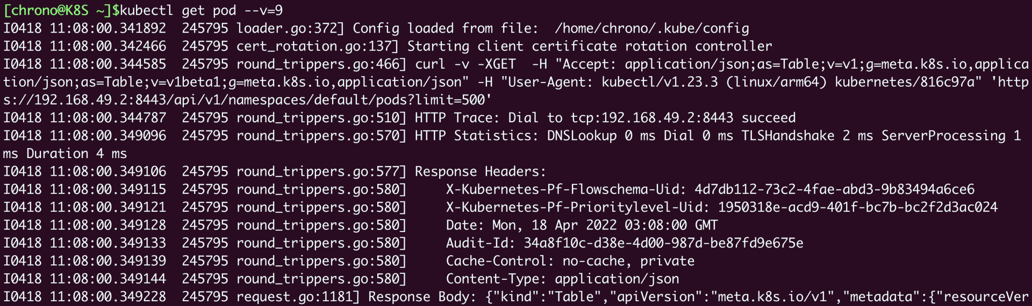Click the X-Kubernetes-Pf-Flowschema-Uid header value
Image resolution: width=1032 pixels, height=306 pixels.
click(x=834, y=189)
